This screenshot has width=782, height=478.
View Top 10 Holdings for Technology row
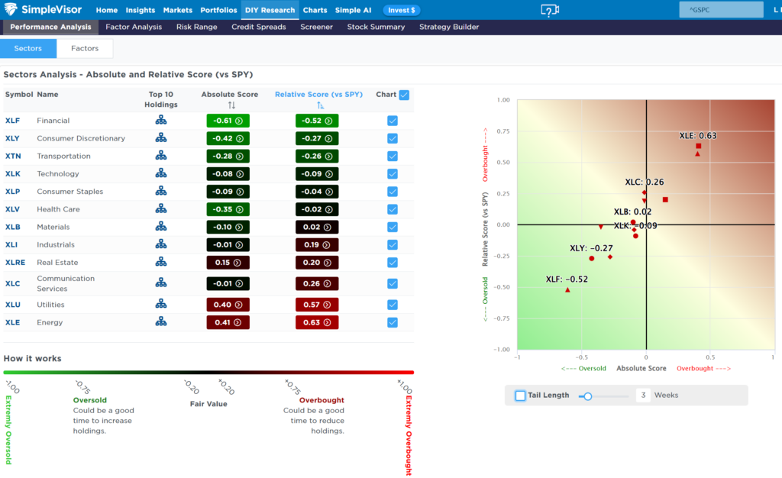coord(160,174)
